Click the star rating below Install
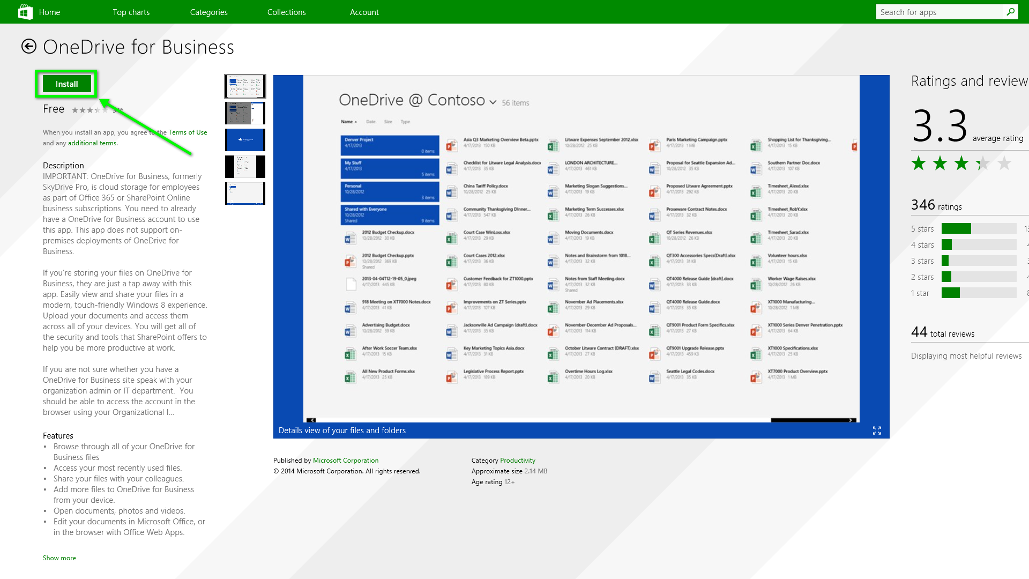 click(x=90, y=110)
